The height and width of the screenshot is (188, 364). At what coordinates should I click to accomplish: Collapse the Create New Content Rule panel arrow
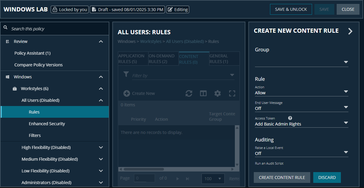coord(350,31)
